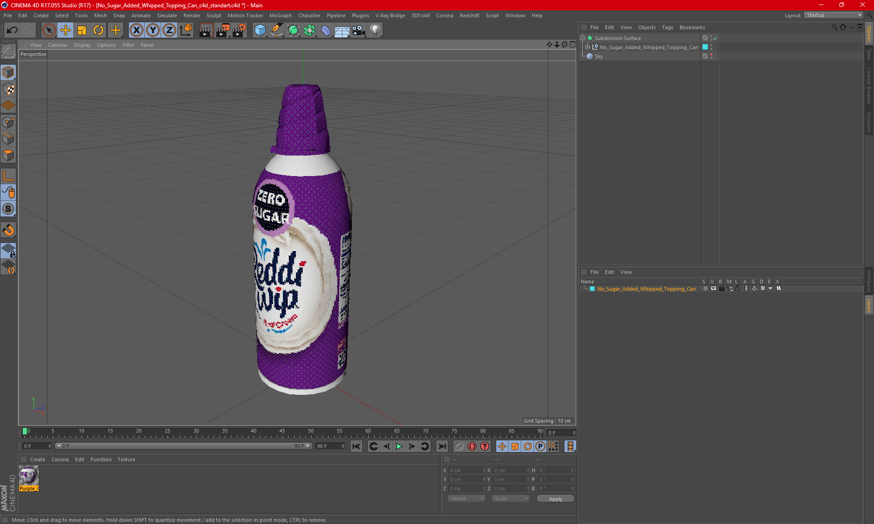Select the Purple material thumbnail
Screen dimensions: 874x524
[29, 476]
